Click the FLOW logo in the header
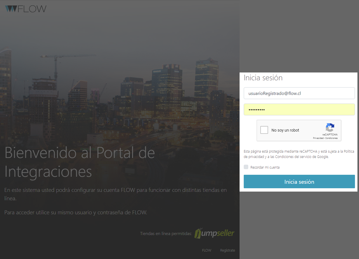The width and height of the screenshot is (359, 259). [x=26, y=9]
